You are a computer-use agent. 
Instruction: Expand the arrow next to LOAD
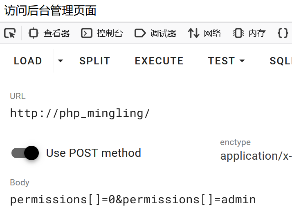tap(61, 61)
